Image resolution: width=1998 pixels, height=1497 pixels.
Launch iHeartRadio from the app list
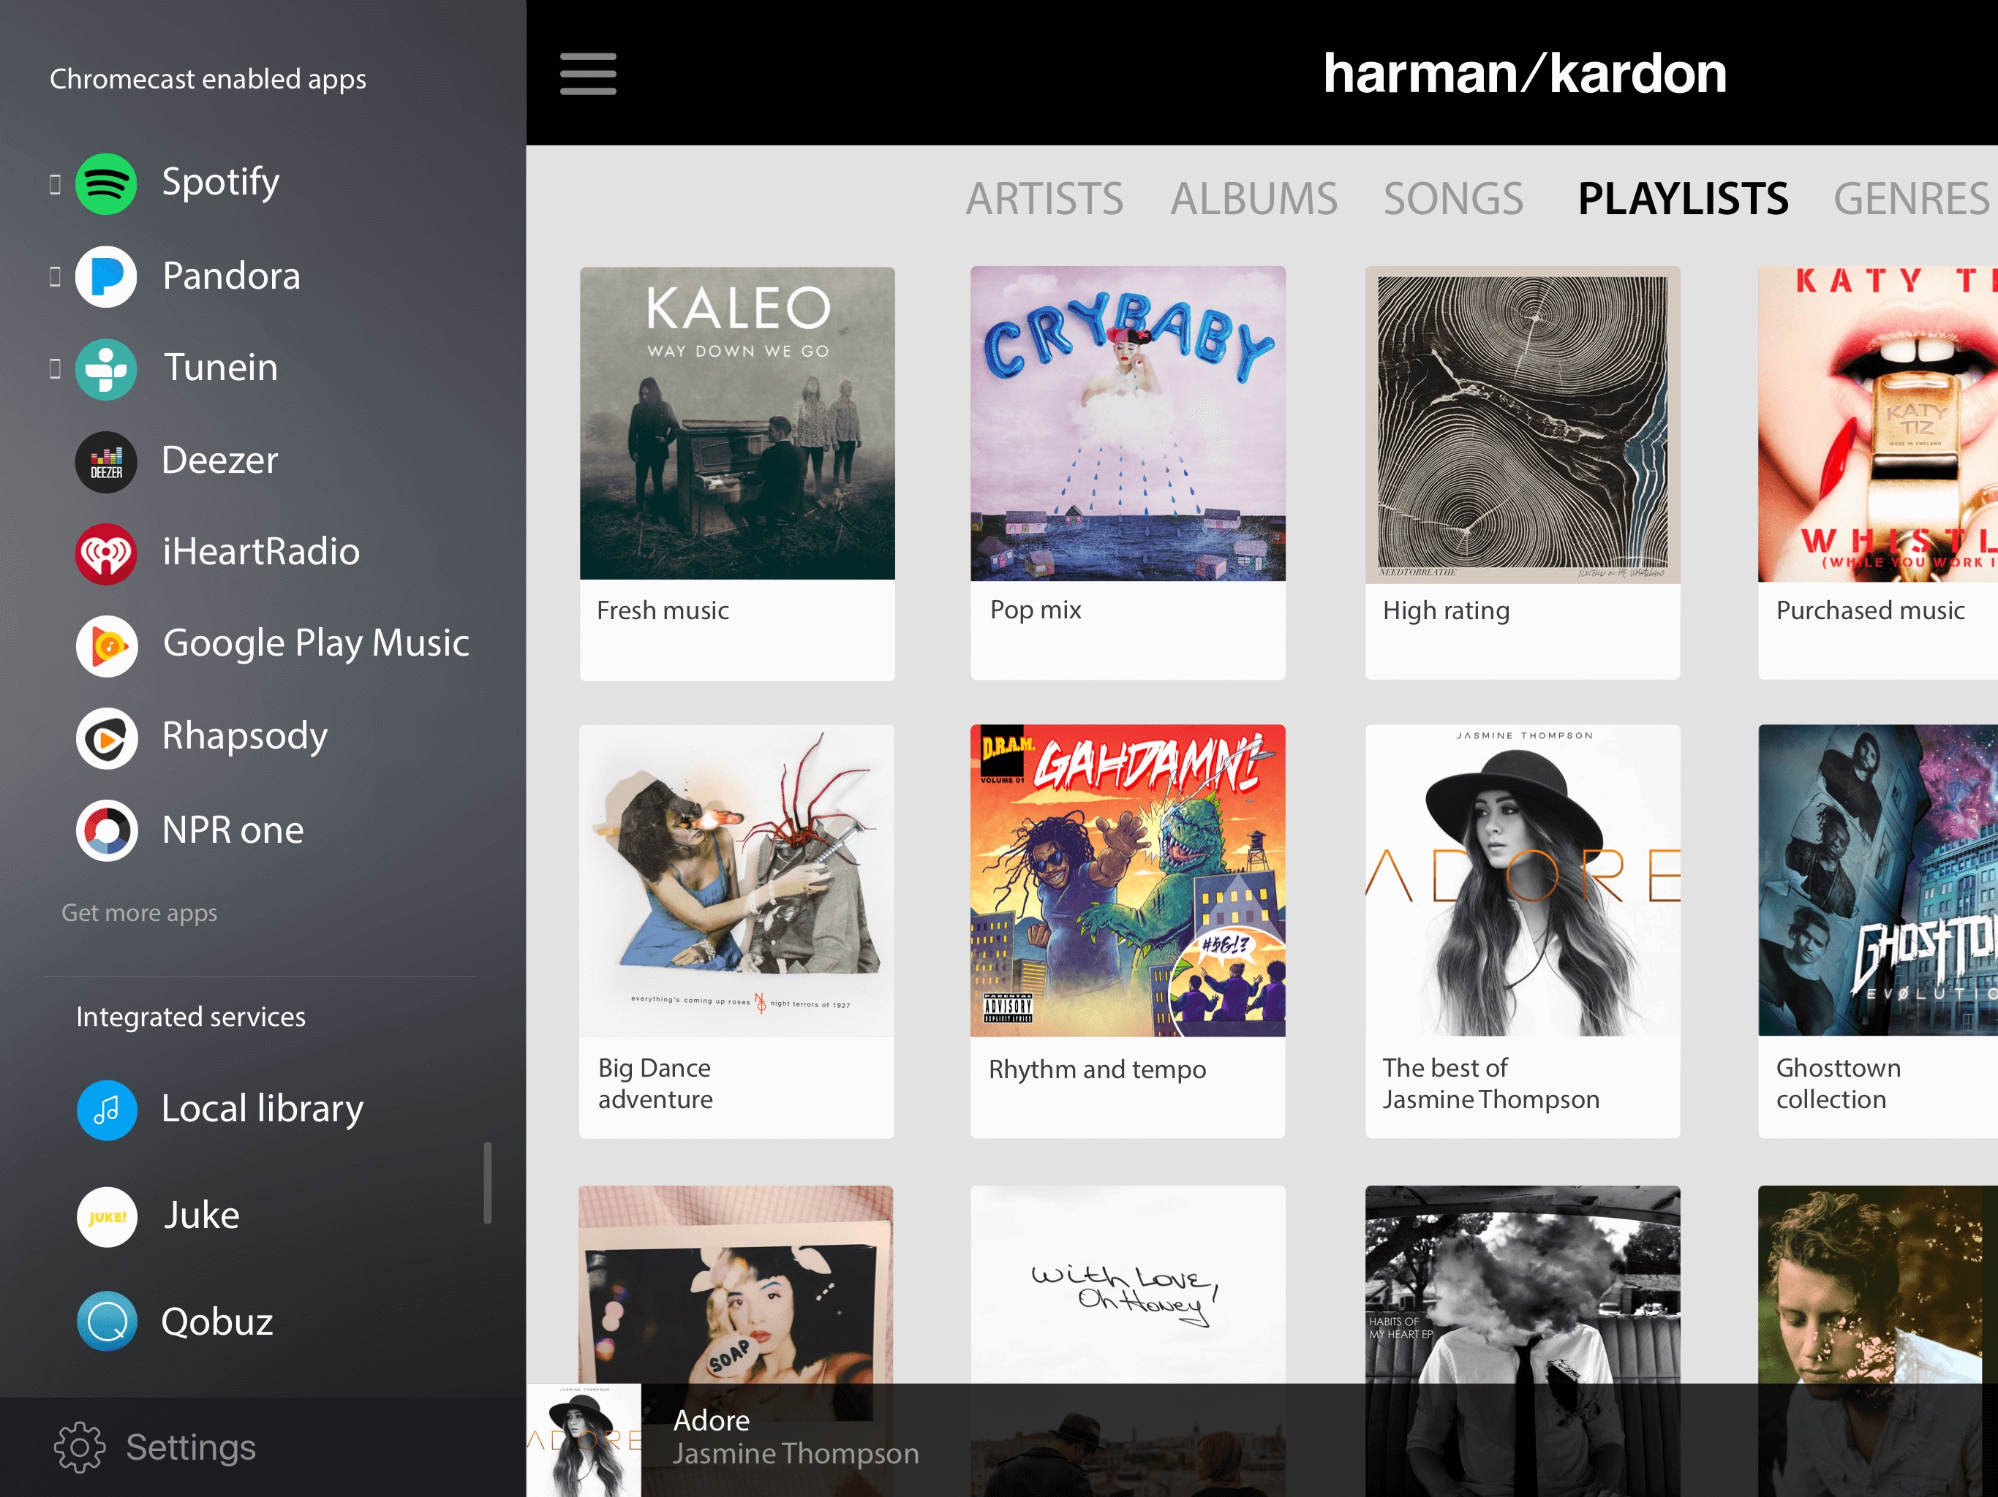pos(106,553)
